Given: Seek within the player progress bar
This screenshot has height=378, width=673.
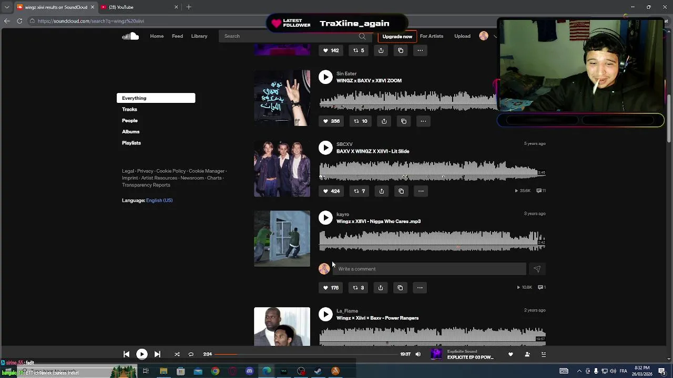Looking at the screenshot, I should tap(307, 354).
